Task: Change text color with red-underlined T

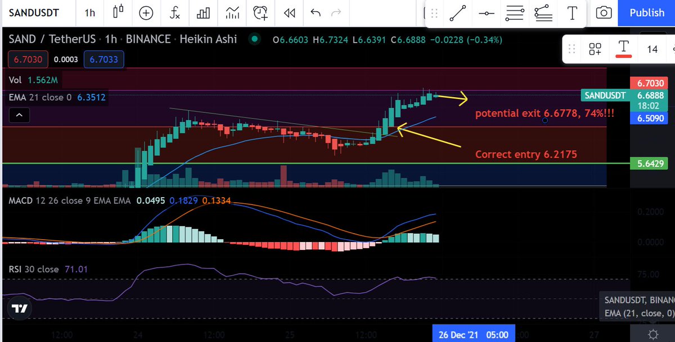Action: 623,49
